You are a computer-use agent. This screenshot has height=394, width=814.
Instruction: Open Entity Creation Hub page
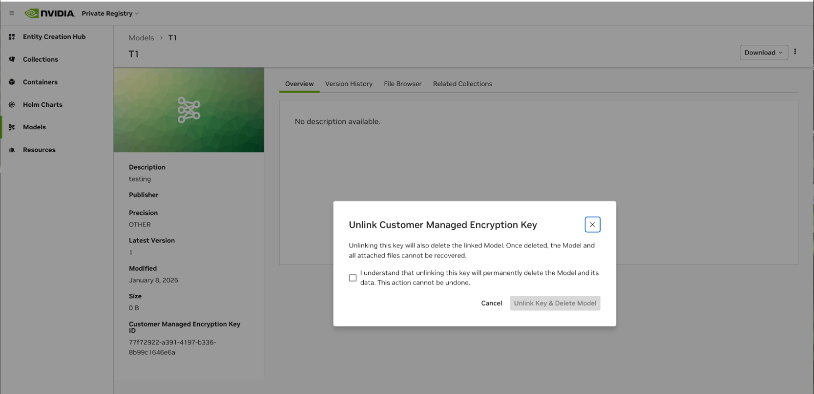click(54, 37)
